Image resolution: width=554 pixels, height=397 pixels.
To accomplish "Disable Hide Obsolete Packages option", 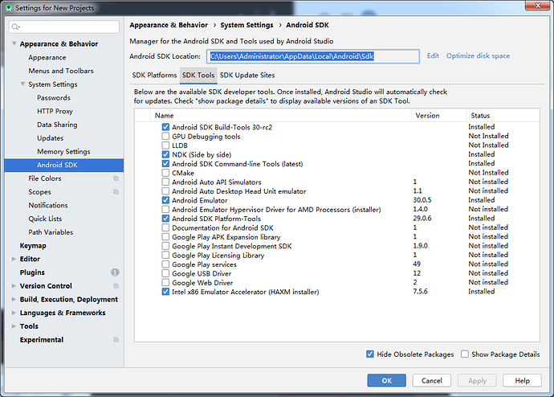I will pyautogui.click(x=369, y=354).
